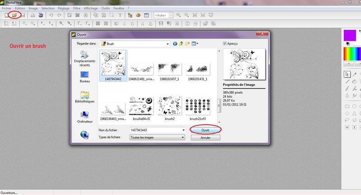Screen dimensions: 361x195
Task: Select the pipette tool in the tool palette
Action: (356, 74)
